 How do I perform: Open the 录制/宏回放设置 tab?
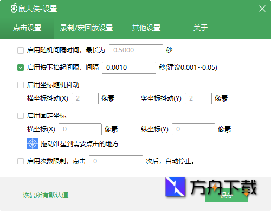click(86, 28)
